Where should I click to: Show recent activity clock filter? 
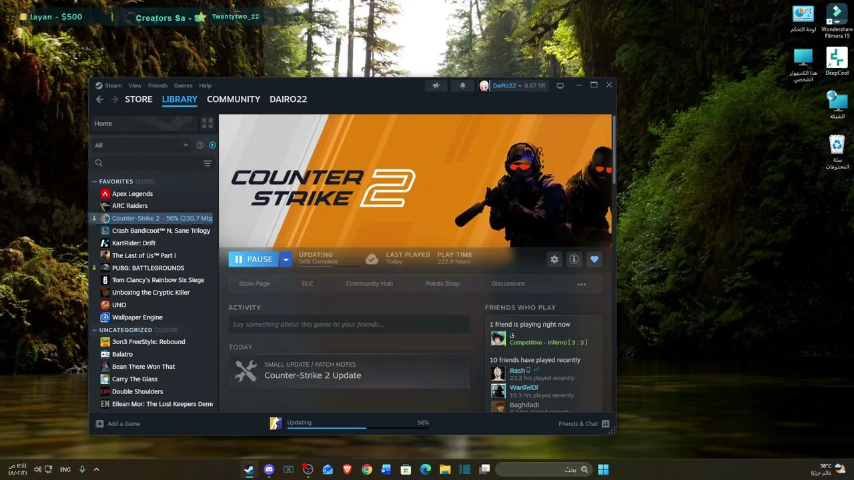199,145
